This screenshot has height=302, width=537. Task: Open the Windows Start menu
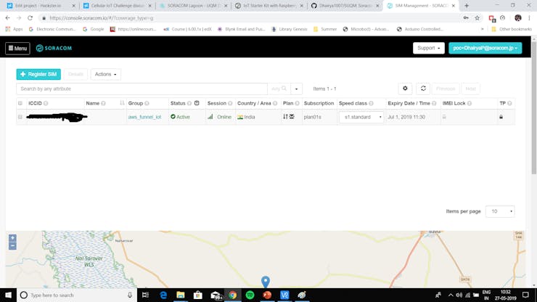click(x=8, y=295)
